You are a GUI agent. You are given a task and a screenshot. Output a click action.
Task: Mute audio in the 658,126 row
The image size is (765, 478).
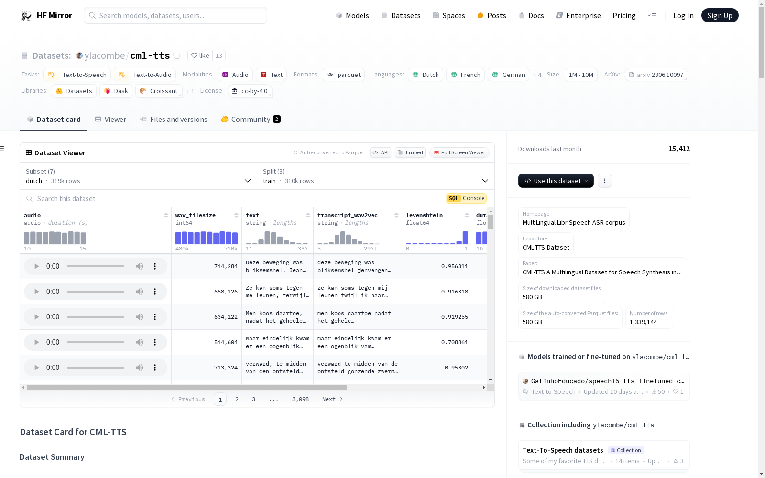coord(139,292)
